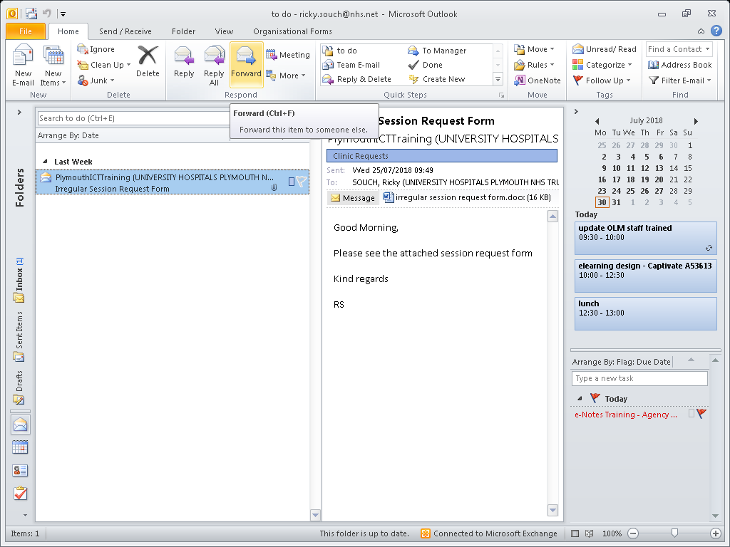The image size is (730, 547).
Task: Show the Message body tab
Action: point(353,198)
